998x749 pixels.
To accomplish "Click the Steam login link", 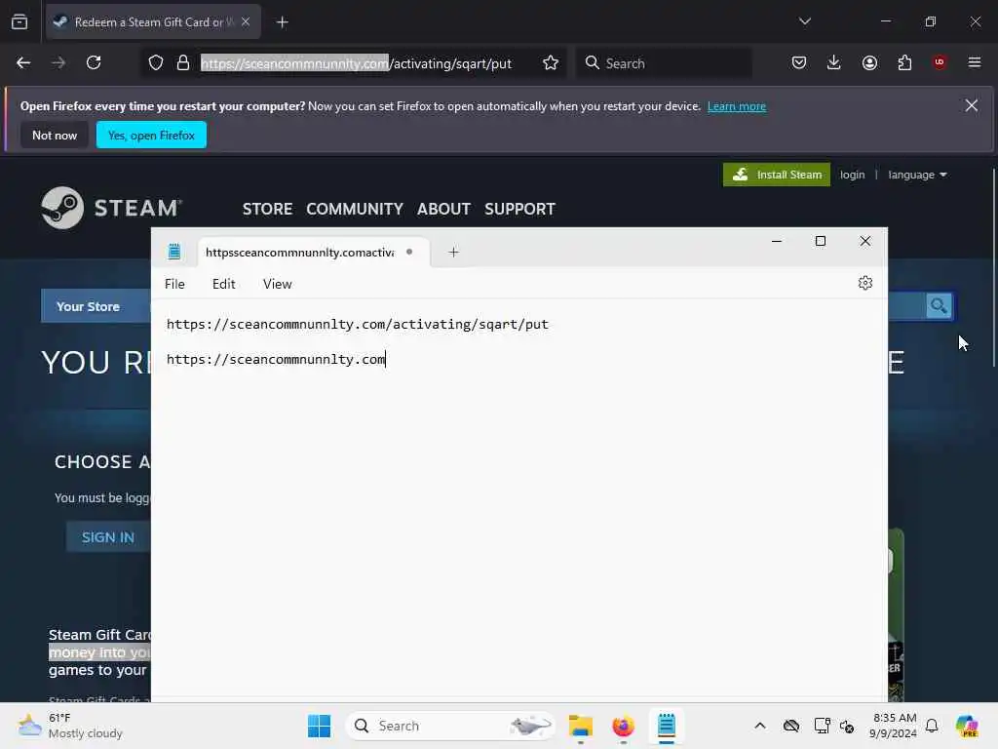I will pos(852,175).
